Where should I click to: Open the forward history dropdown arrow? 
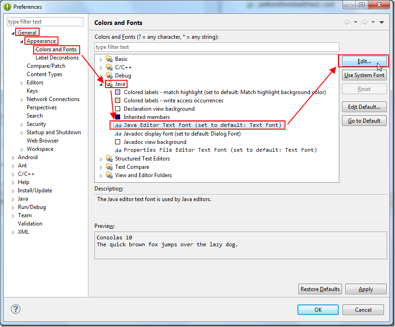373,22
